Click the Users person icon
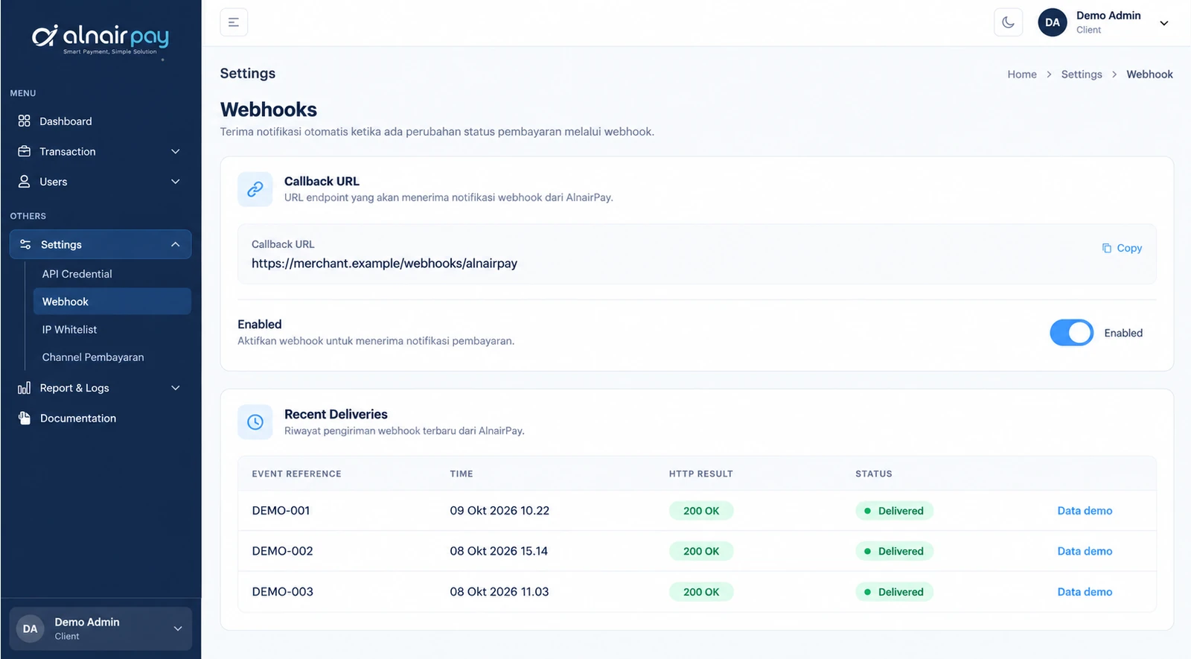The image size is (1191, 659). tap(25, 182)
